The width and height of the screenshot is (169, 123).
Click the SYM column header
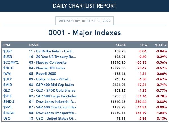click(x=6, y=45)
